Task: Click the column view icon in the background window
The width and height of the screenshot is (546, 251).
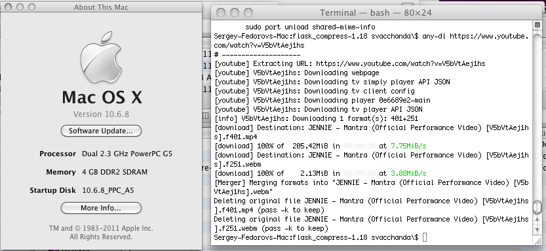Action: pos(205,115)
